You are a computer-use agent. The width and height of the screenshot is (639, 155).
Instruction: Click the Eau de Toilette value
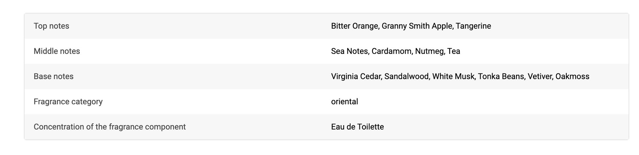(x=357, y=127)
